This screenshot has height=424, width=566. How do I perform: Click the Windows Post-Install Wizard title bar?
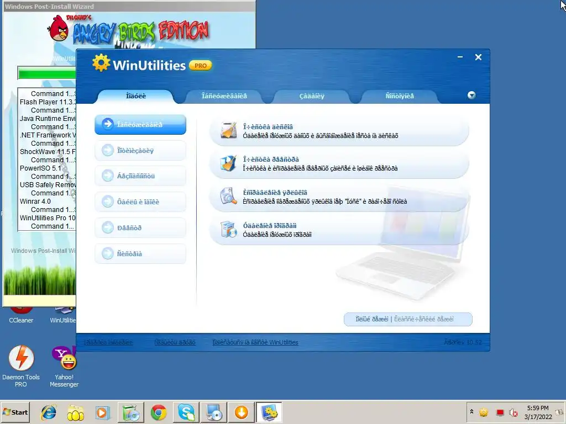(x=129, y=7)
